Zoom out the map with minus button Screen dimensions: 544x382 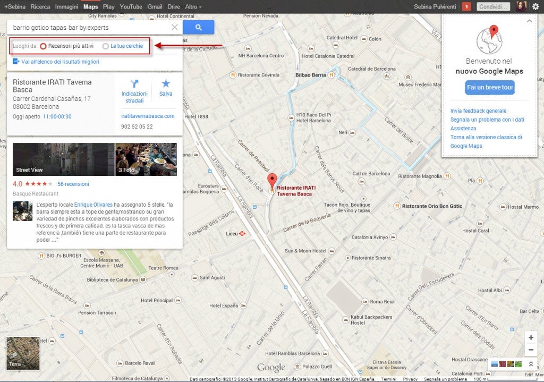(531, 350)
